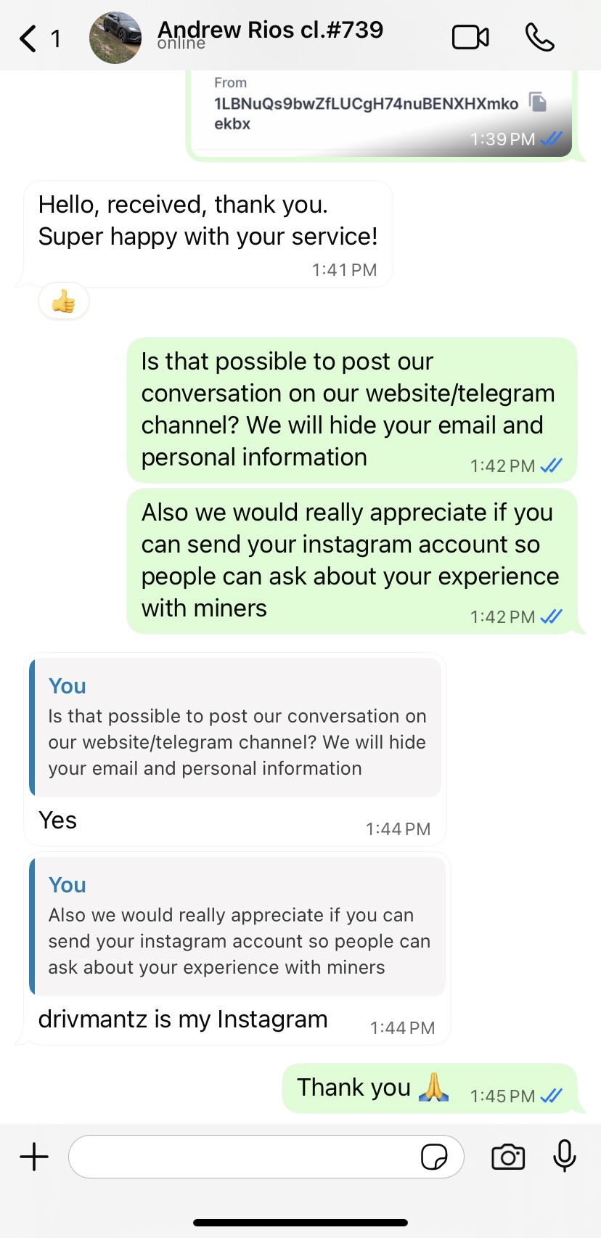The image size is (601, 1238).
Task: Tap the 'drivmantz is my Instagram' message
Action: point(183,1019)
